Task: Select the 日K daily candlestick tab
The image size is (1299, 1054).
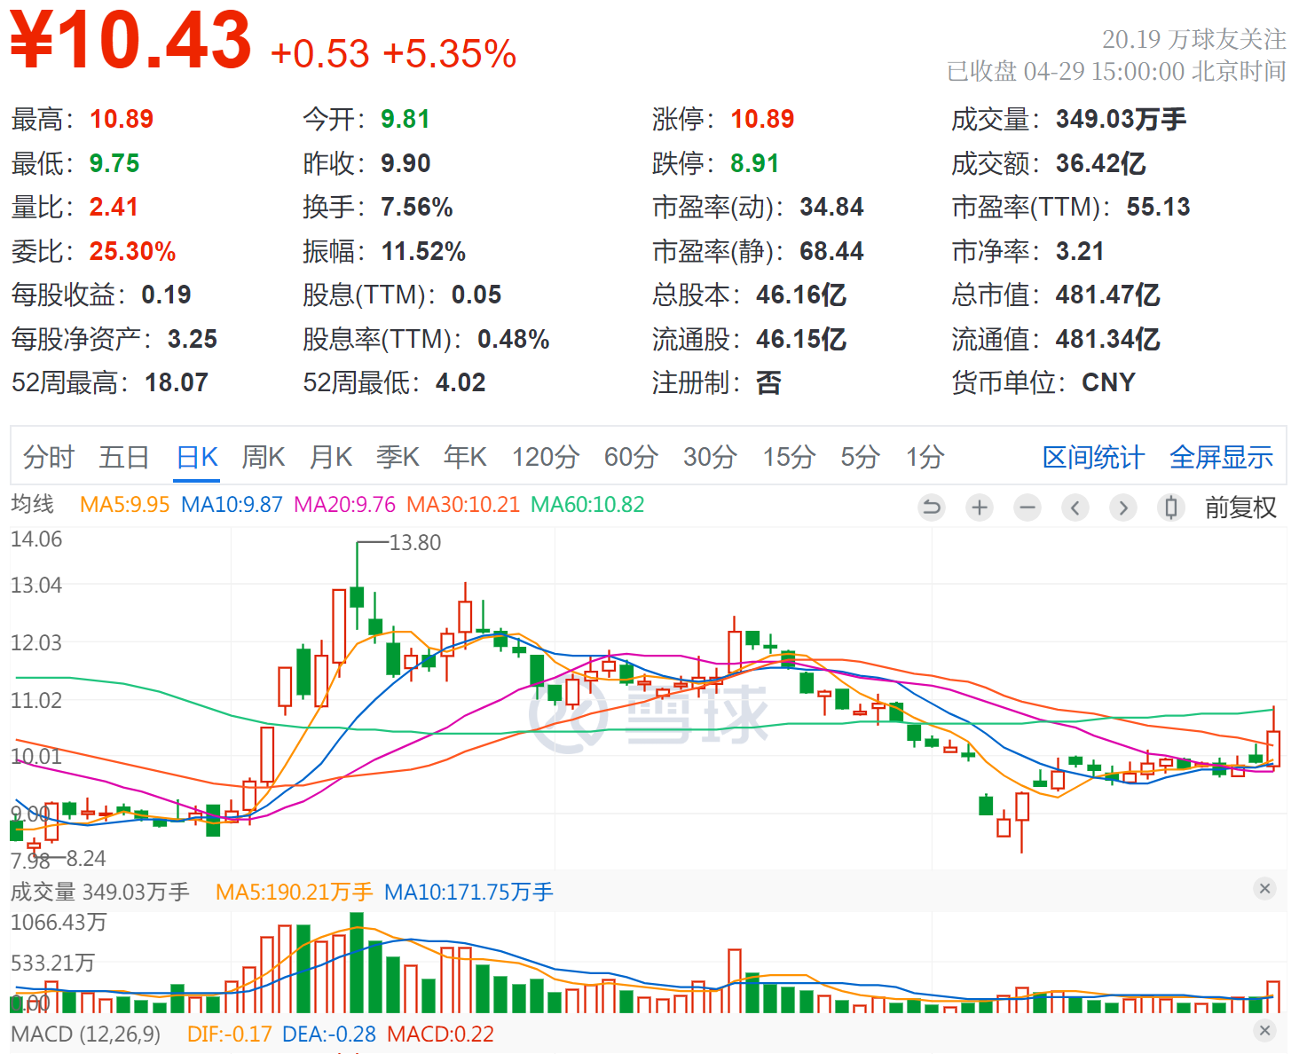Action: click(197, 457)
